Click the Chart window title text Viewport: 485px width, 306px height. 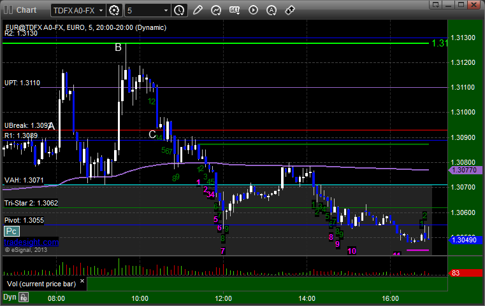26,10
